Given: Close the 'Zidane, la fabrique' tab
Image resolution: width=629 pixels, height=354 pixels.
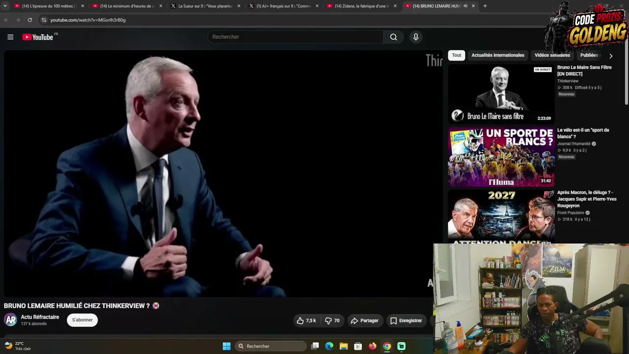Looking at the screenshot, I should tap(395, 6).
